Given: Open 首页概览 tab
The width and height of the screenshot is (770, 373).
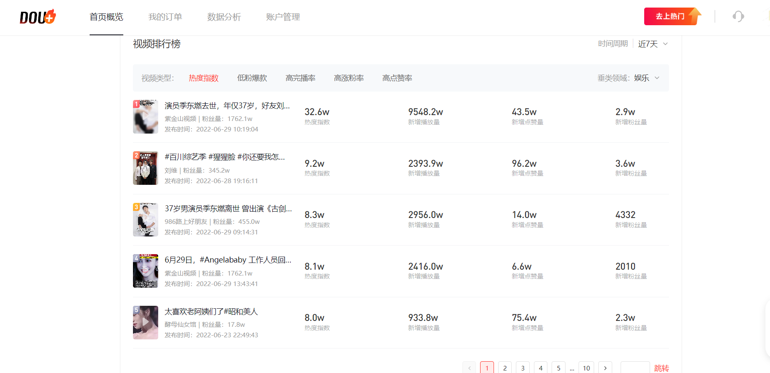Looking at the screenshot, I should point(106,17).
